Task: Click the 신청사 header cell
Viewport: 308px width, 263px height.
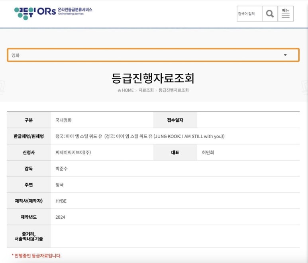Action: pyautogui.click(x=29, y=152)
